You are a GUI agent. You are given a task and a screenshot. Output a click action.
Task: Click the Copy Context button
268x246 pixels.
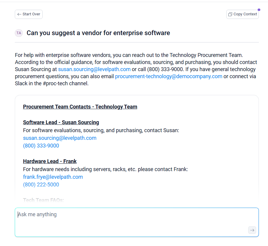coord(242,14)
